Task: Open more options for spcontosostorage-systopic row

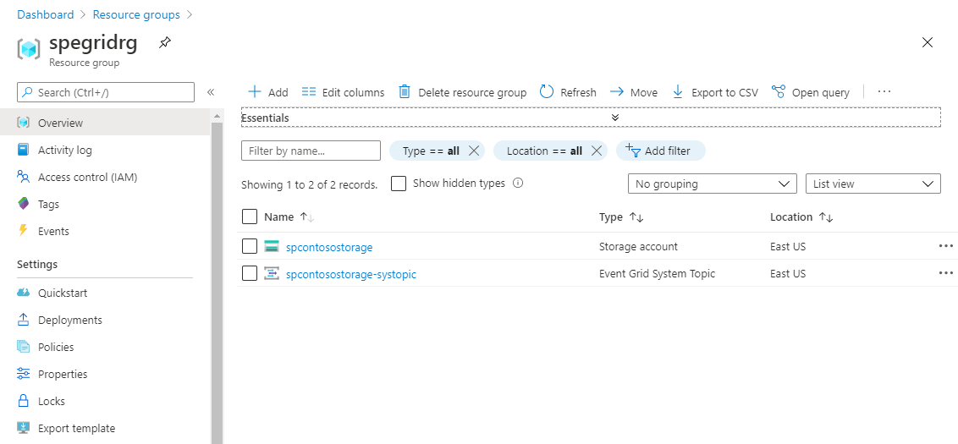Action: click(945, 273)
